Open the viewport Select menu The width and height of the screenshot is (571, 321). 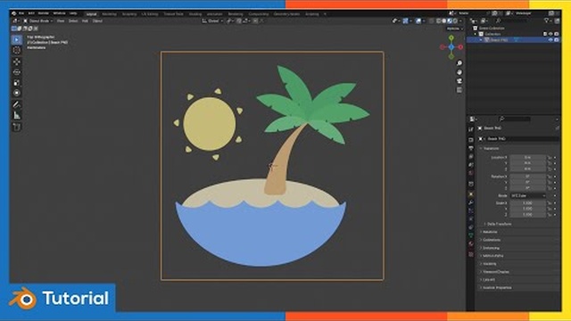(x=73, y=21)
